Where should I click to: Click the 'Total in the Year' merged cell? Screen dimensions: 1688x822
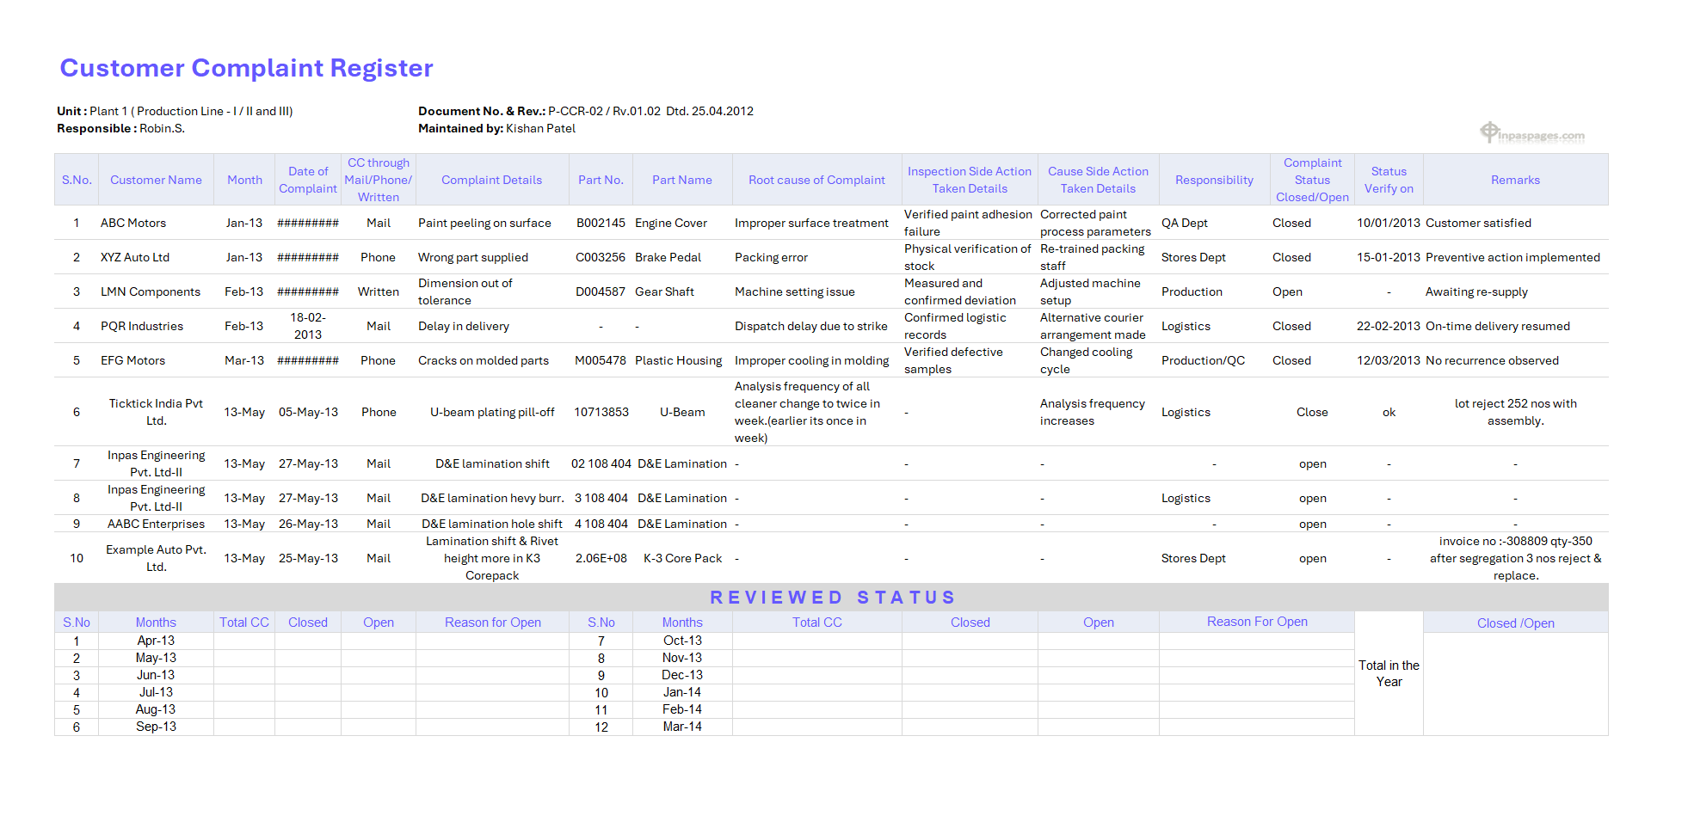pyautogui.click(x=1388, y=673)
